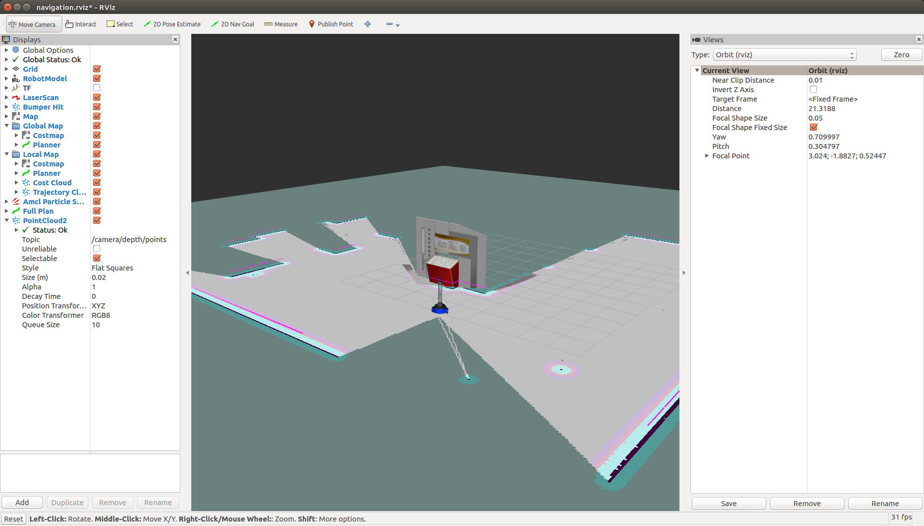
Task: Choose the Measure tool
Action: 281,24
